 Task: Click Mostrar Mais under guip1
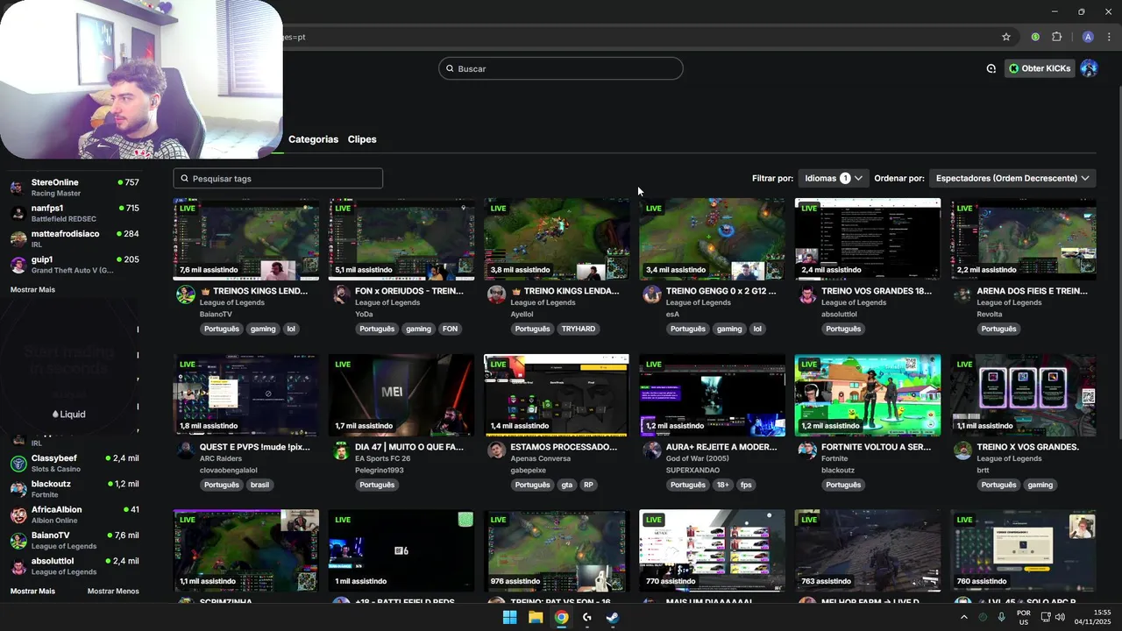pos(32,289)
